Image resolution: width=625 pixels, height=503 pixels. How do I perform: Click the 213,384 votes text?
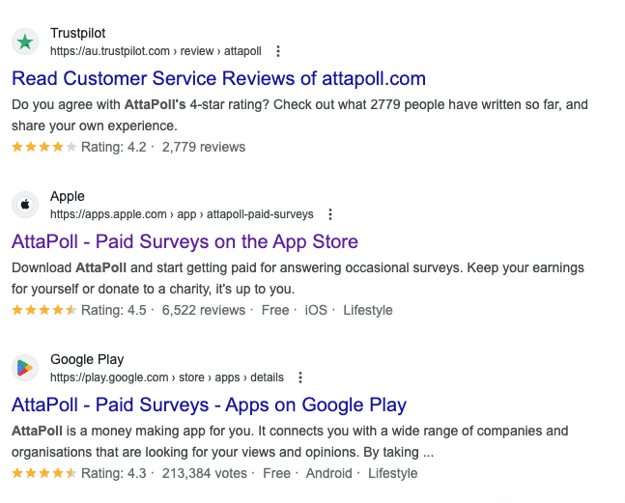click(x=205, y=473)
